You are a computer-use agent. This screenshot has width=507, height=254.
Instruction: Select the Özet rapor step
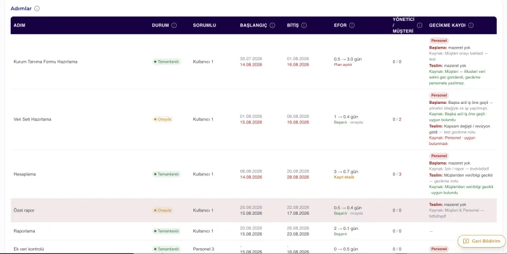click(x=24, y=210)
